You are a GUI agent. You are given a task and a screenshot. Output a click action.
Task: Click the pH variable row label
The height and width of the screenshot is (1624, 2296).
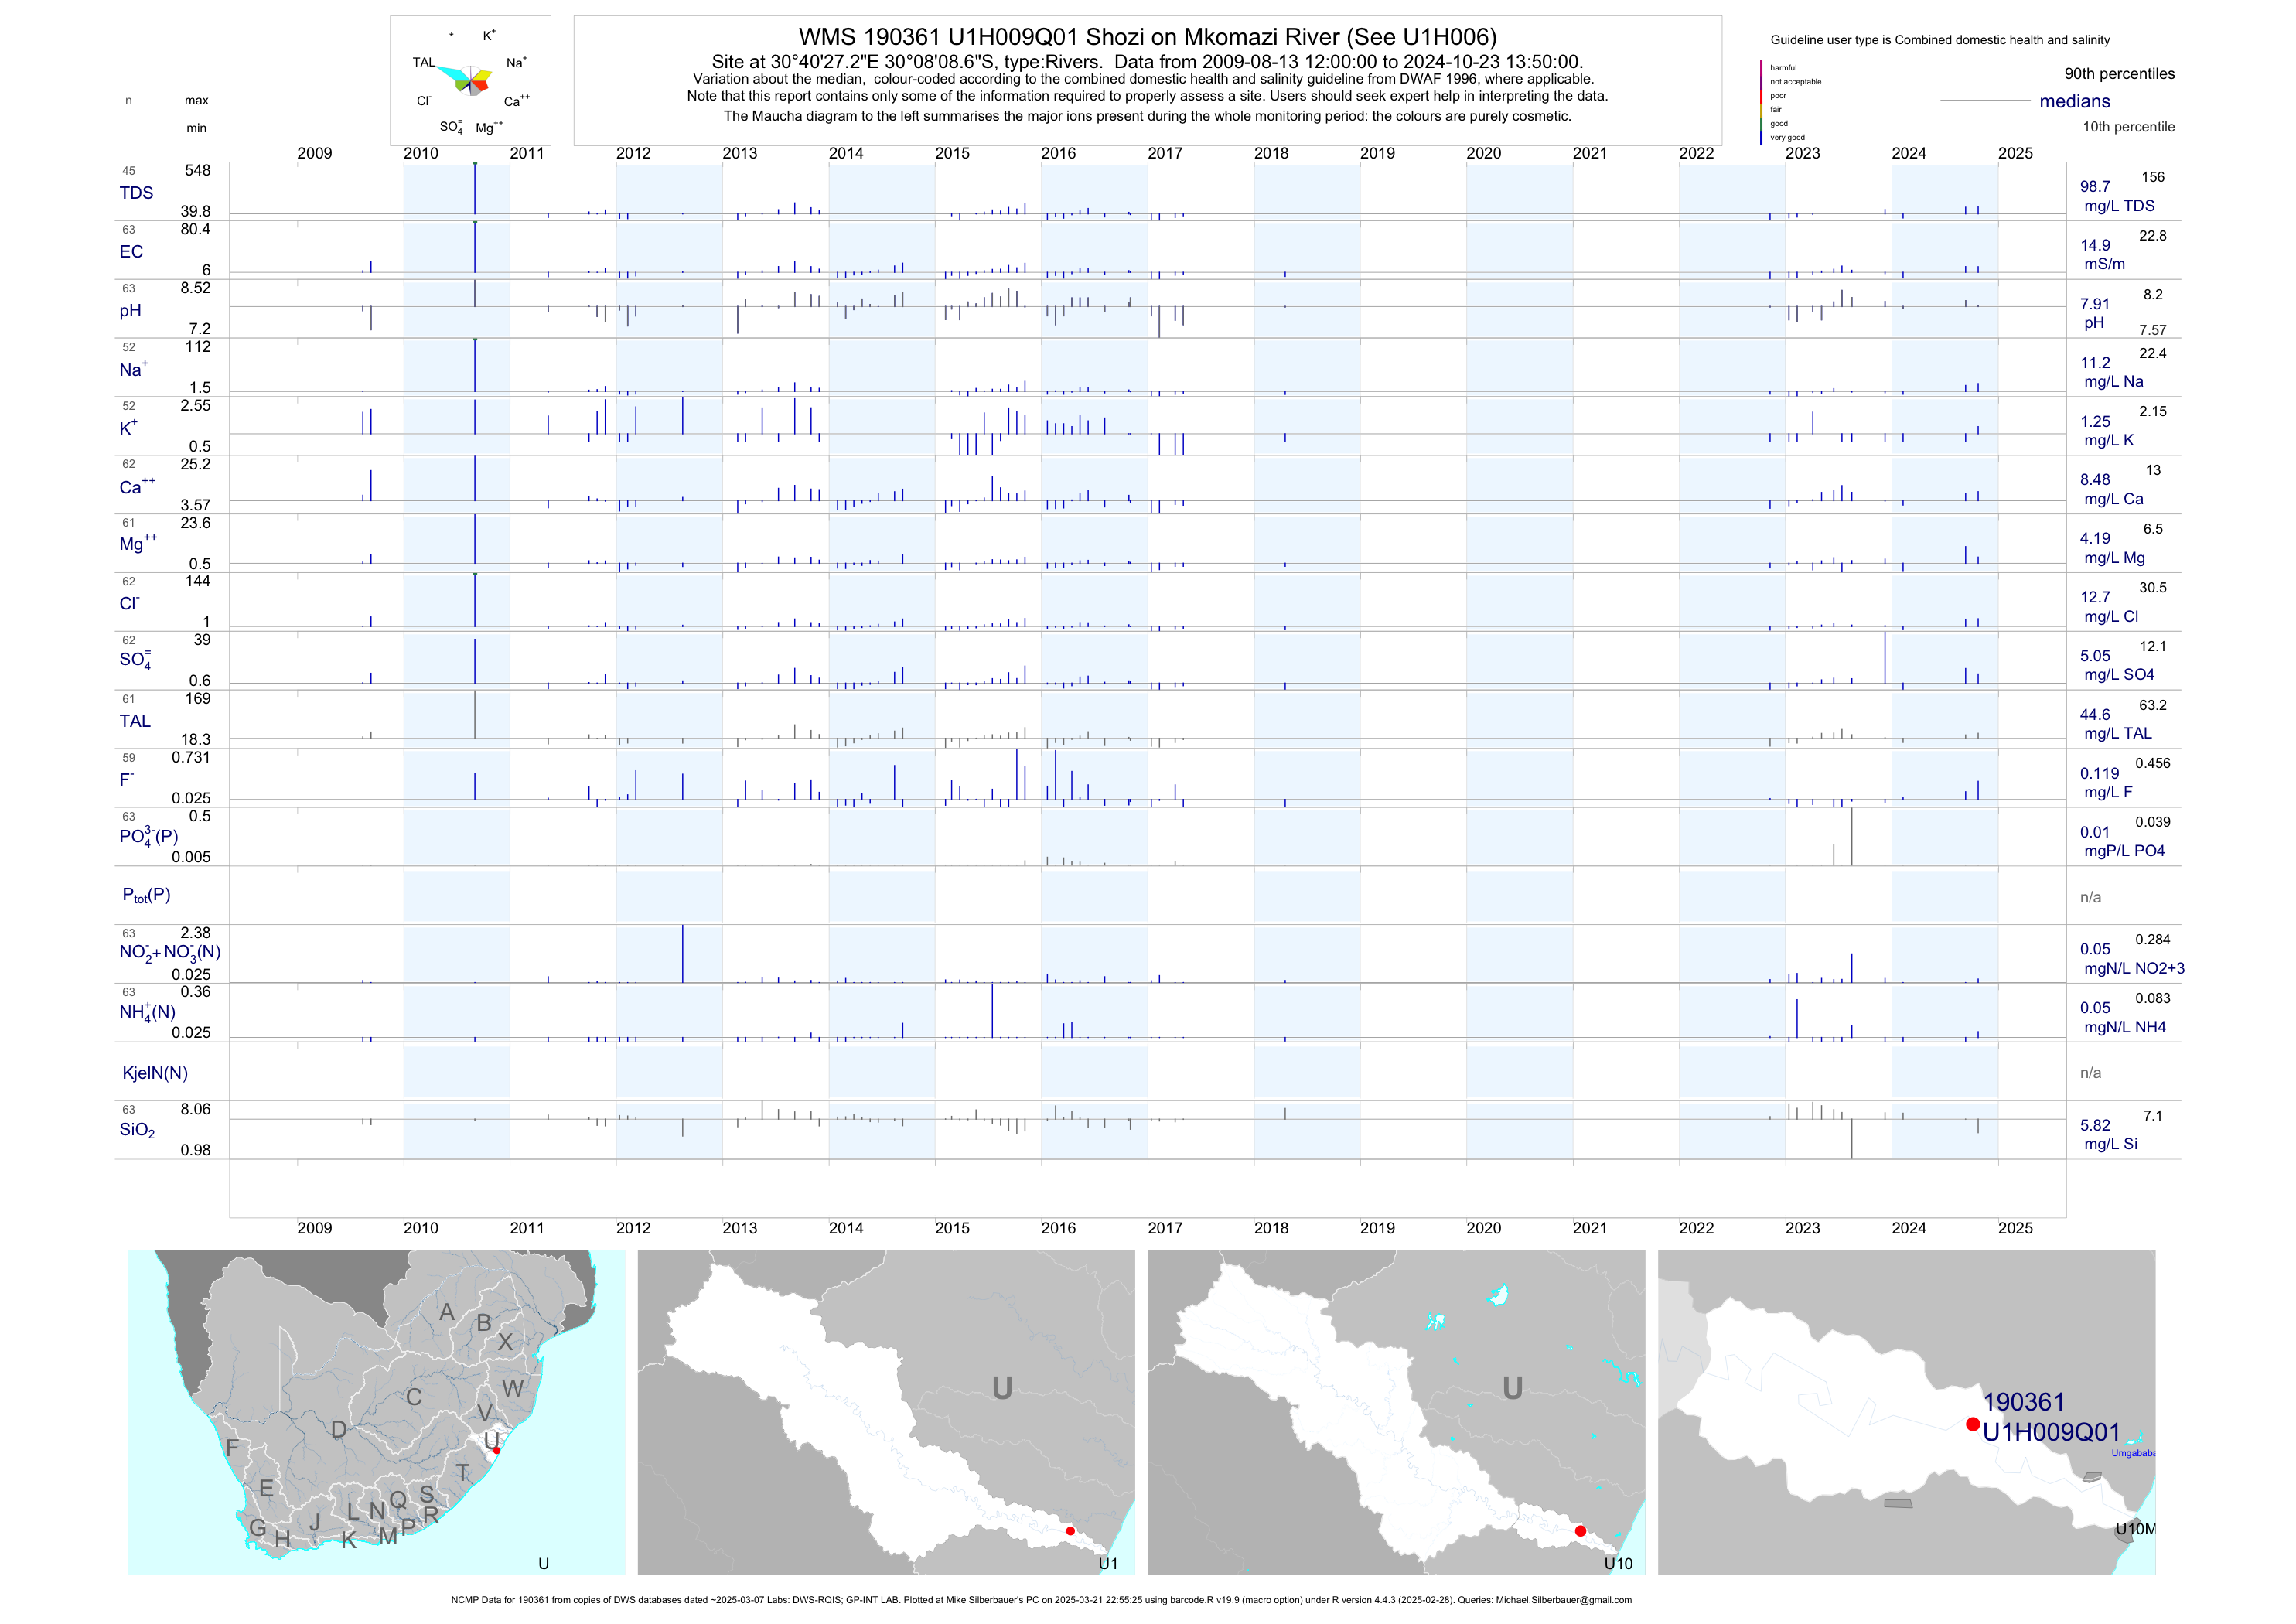pos(130,311)
